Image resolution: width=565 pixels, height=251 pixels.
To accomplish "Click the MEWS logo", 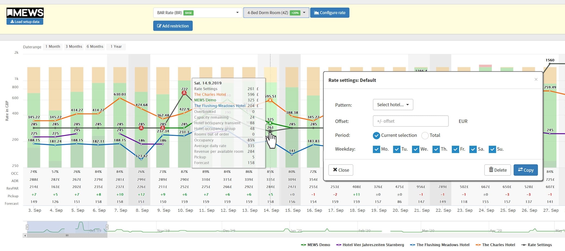I will pyautogui.click(x=25, y=12).
